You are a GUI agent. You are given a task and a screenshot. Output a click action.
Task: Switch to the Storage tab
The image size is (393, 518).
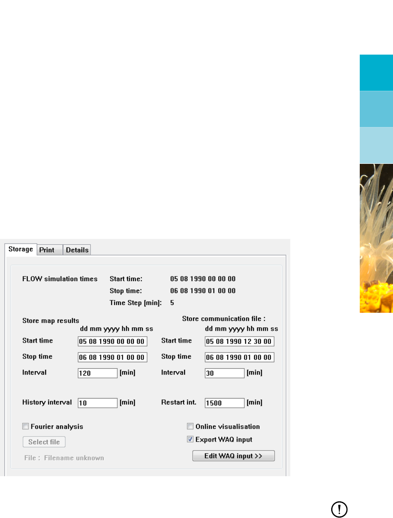click(20, 249)
